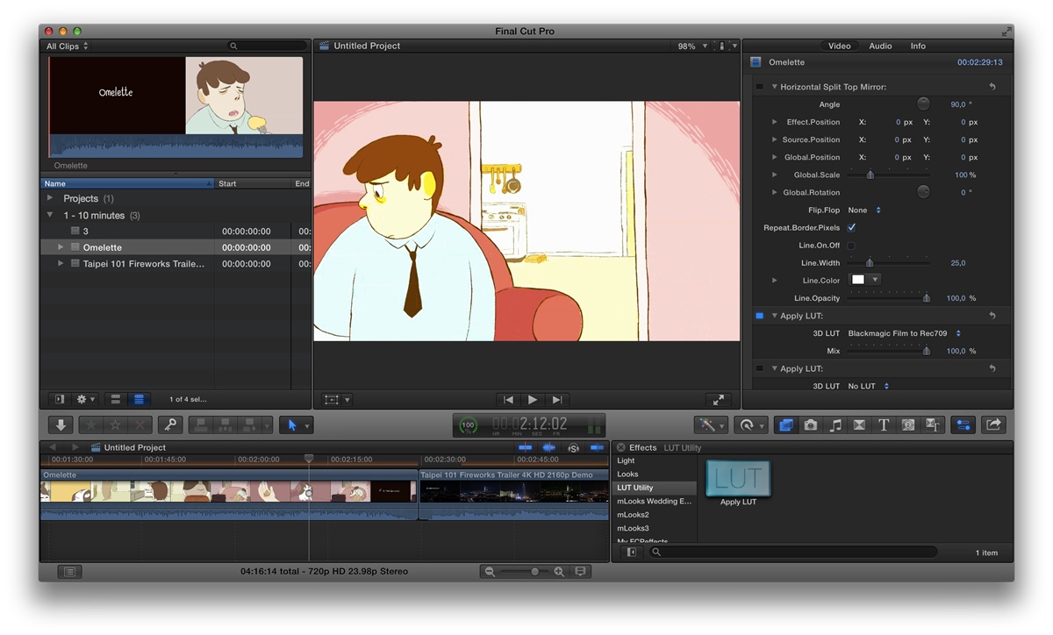Toggle the libraries sidebar button
The width and height of the screenshot is (1053, 635).
[x=60, y=399]
